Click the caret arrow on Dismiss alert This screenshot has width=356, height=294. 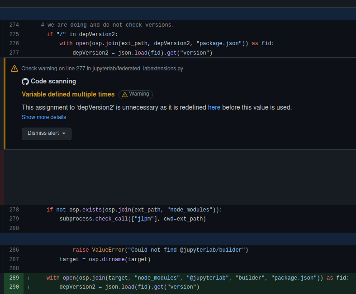tap(64, 133)
